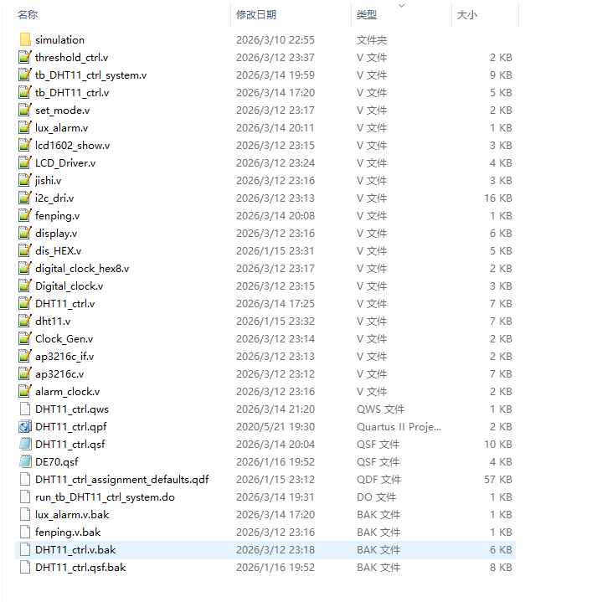The image size is (592, 602).
Task: Select the file name threshold_ctrl.v
Action: point(72,57)
